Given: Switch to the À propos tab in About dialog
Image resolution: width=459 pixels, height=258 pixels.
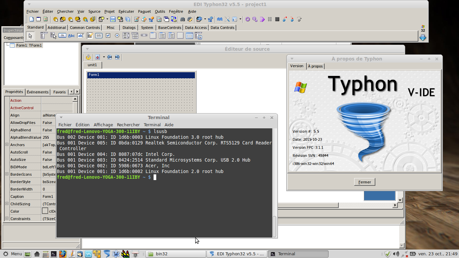Looking at the screenshot, I should (x=315, y=66).
